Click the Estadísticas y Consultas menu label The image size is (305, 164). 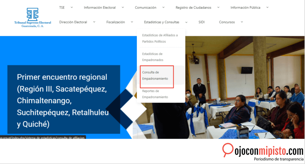coord(161,22)
